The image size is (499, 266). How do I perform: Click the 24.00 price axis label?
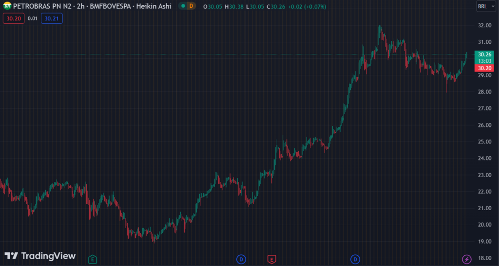click(x=485, y=158)
